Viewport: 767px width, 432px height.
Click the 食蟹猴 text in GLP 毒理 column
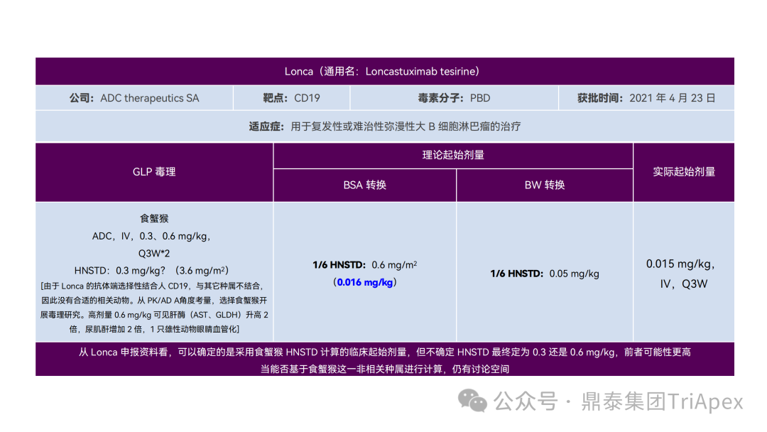153,219
